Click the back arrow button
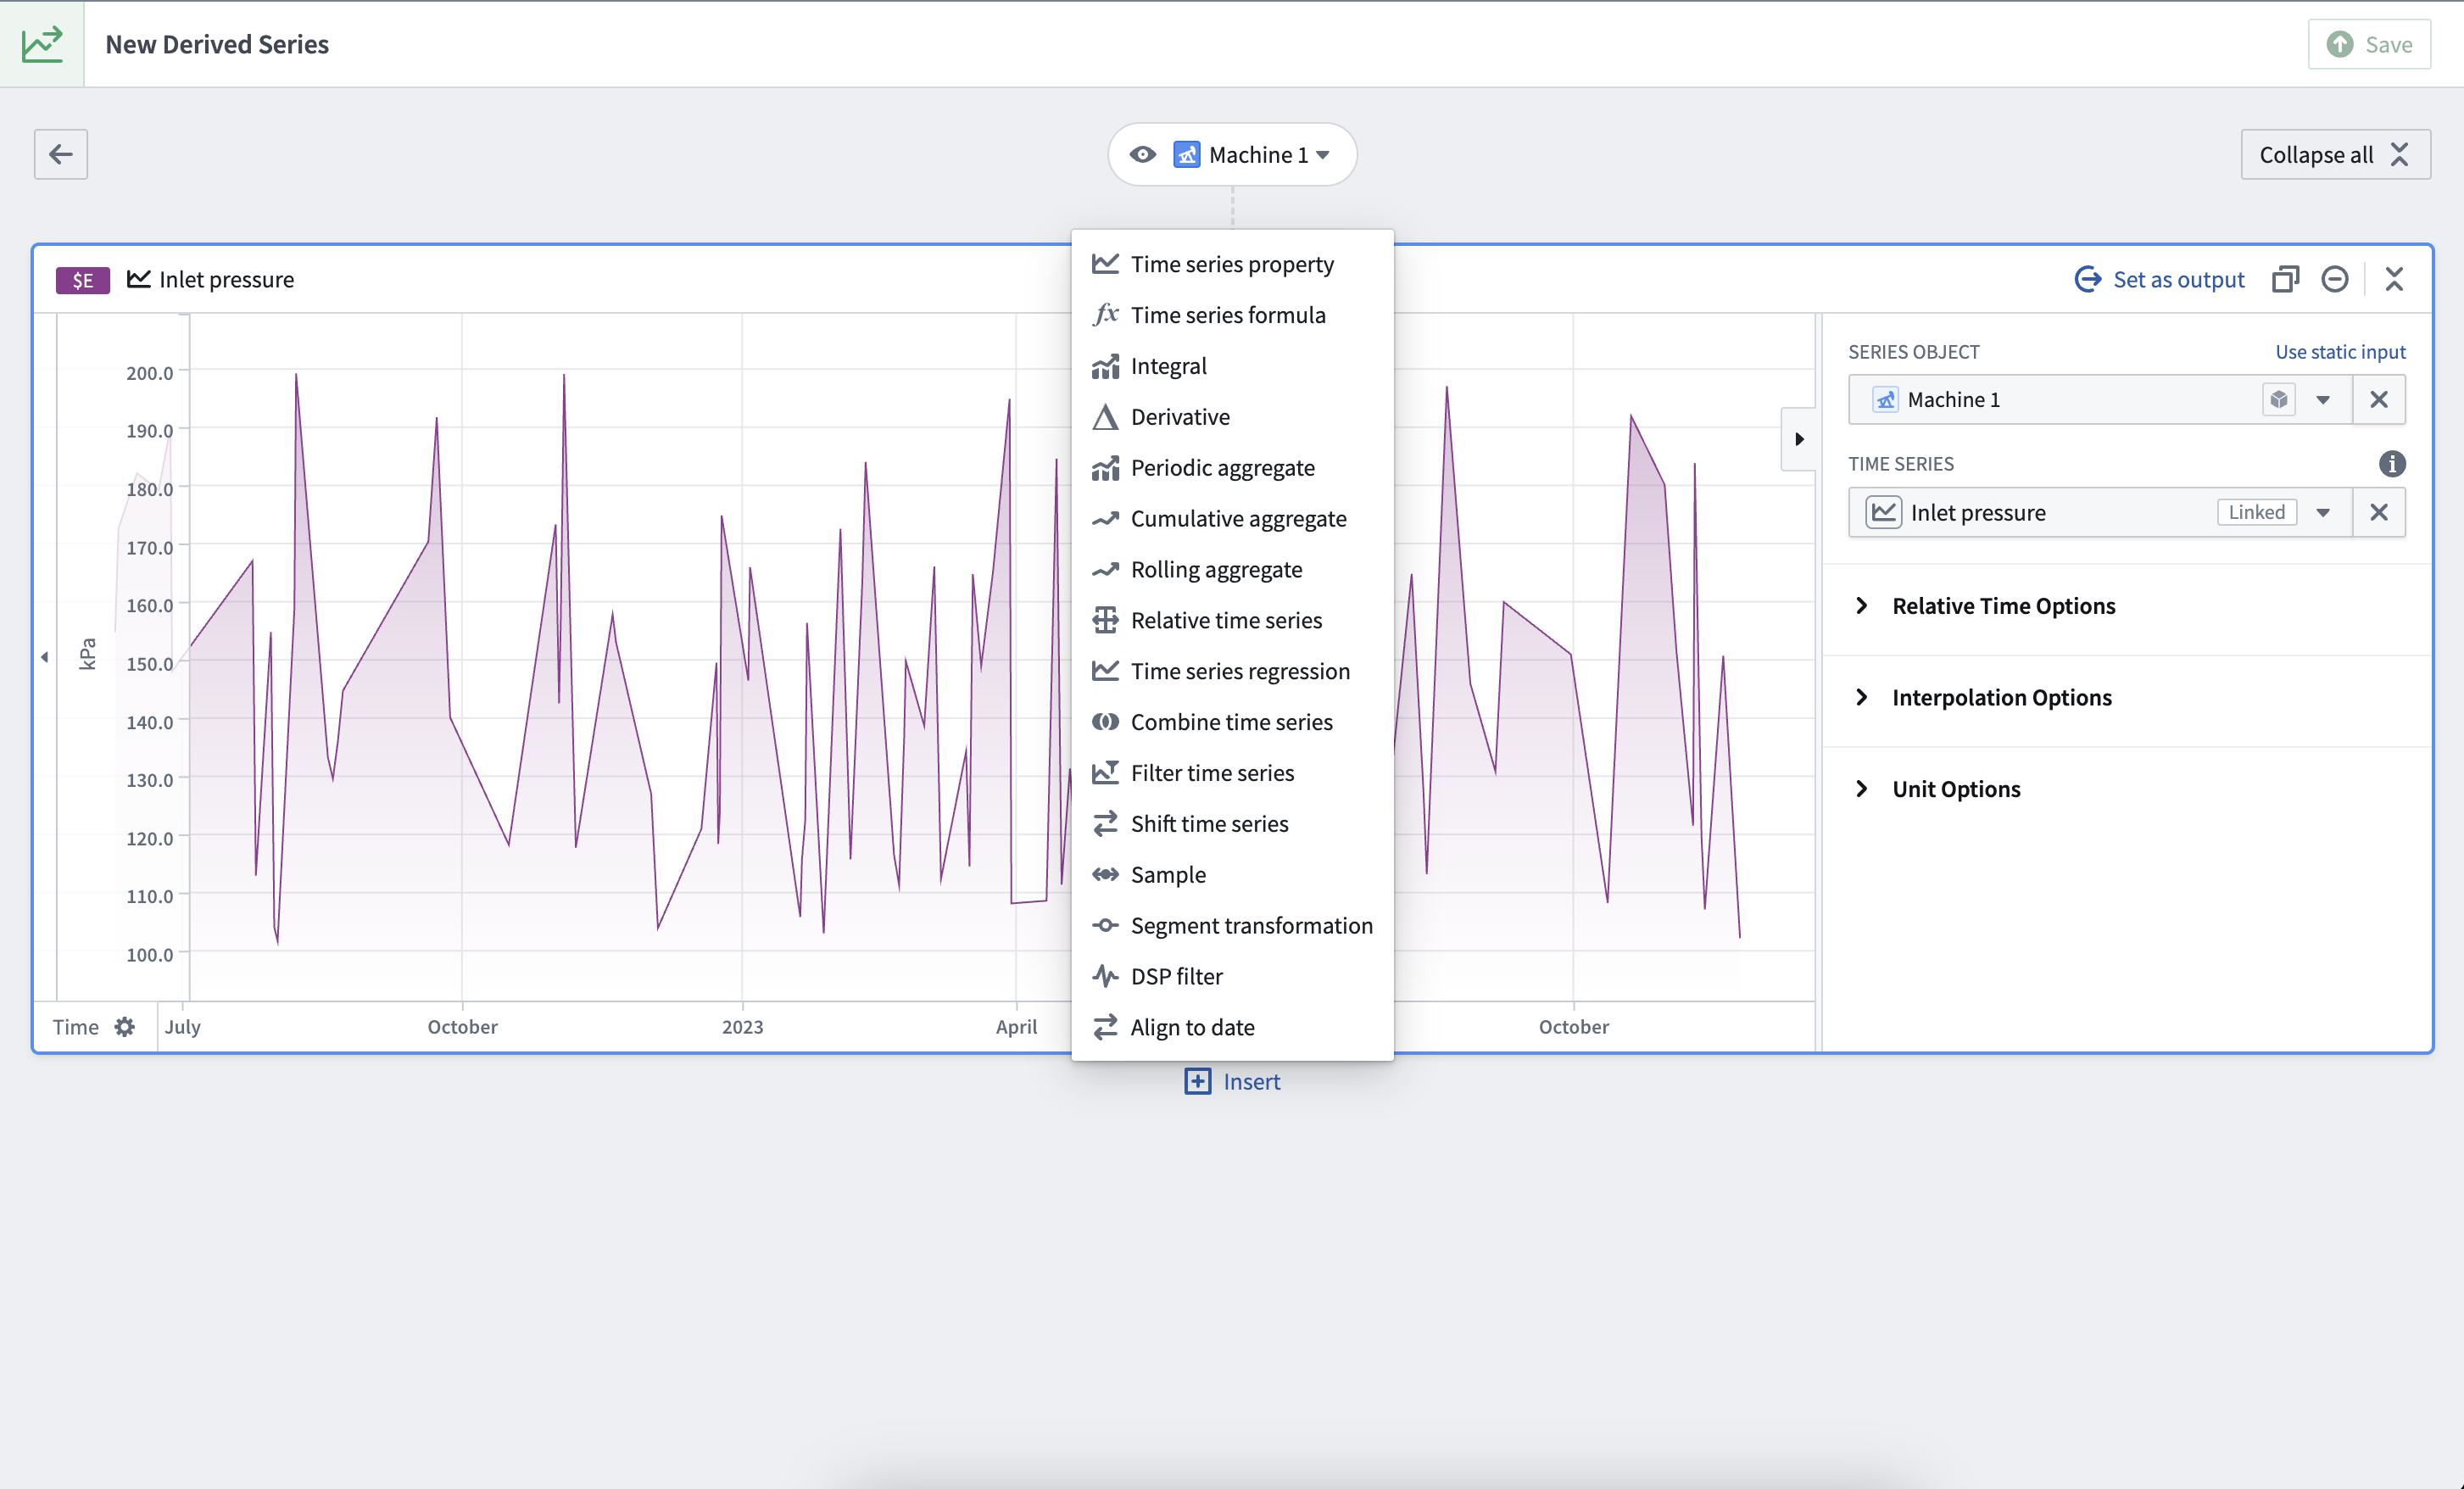The image size is (2464, 1489). pos(61,154)
